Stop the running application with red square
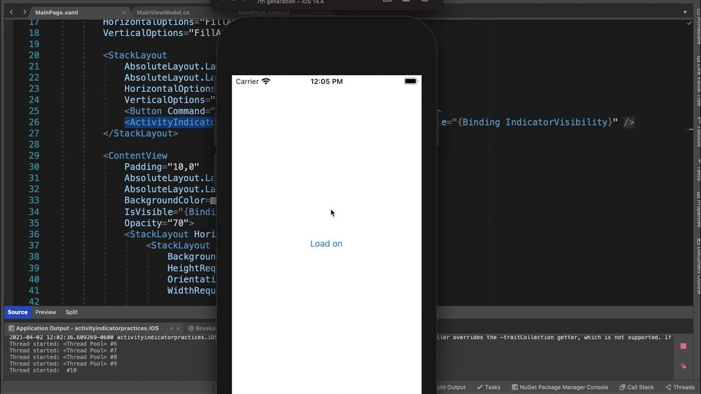 tap(683, 346)
